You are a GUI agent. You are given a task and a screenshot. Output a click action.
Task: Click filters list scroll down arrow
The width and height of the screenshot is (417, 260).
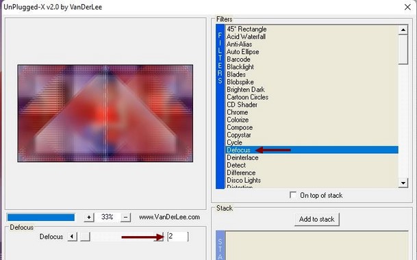(x=403, y=183)
